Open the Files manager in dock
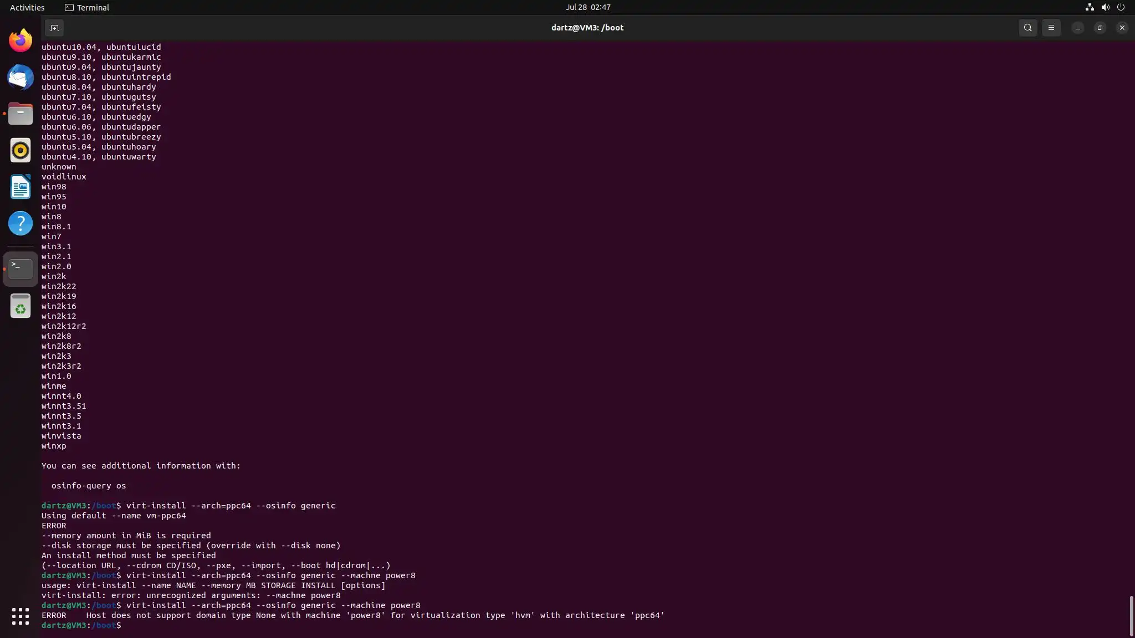The image size is (1135, 638). [21, 114]
